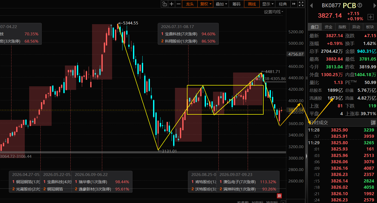Click the unlock padlock icon

(x=164, y=4)
